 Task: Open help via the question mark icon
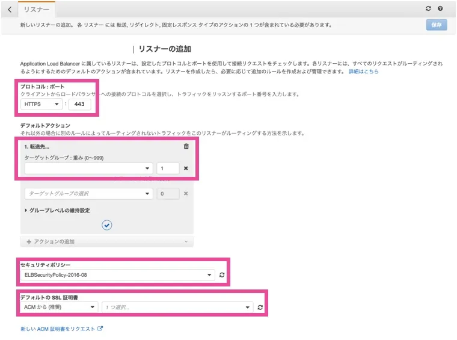440,8
